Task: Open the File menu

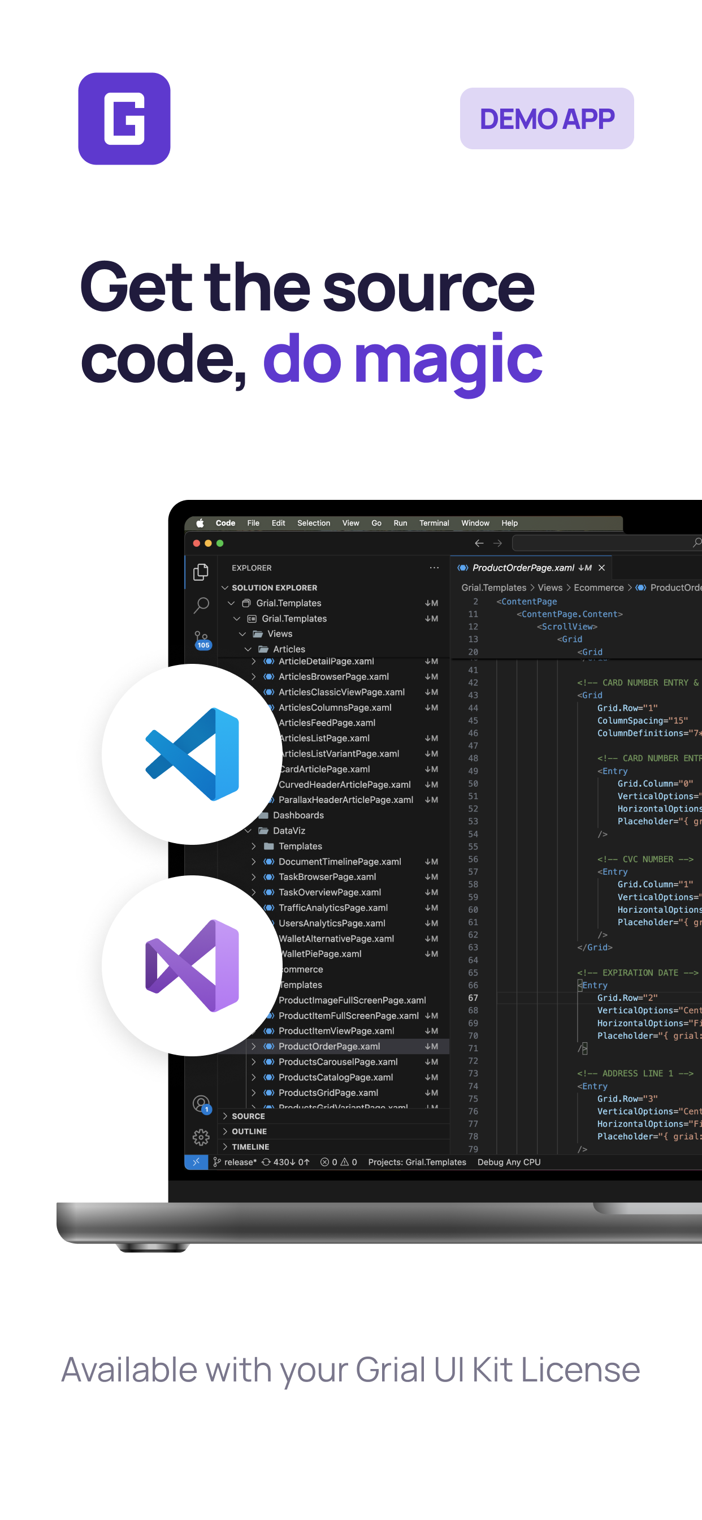Action: pyautogui.click(x=253, y=523)
